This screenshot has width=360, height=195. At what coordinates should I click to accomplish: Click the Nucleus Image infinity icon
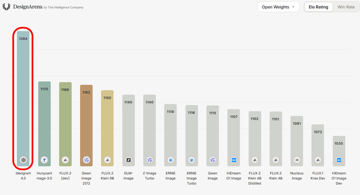coord(297,160)
